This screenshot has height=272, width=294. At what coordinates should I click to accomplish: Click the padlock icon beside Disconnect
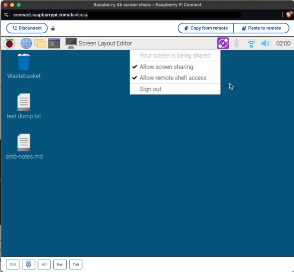coord(53,28)
